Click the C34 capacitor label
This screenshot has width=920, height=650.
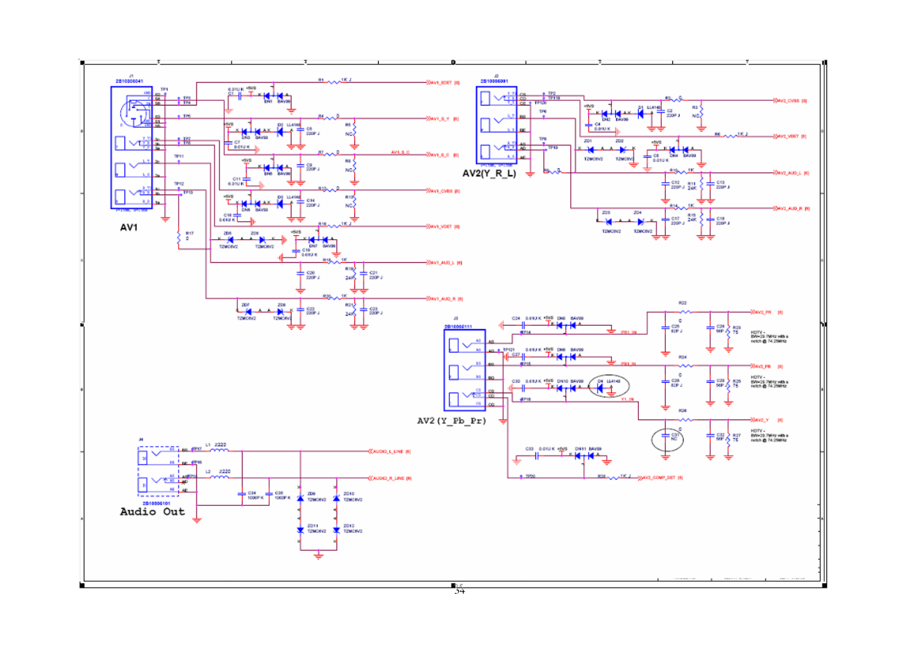(252, 493)
